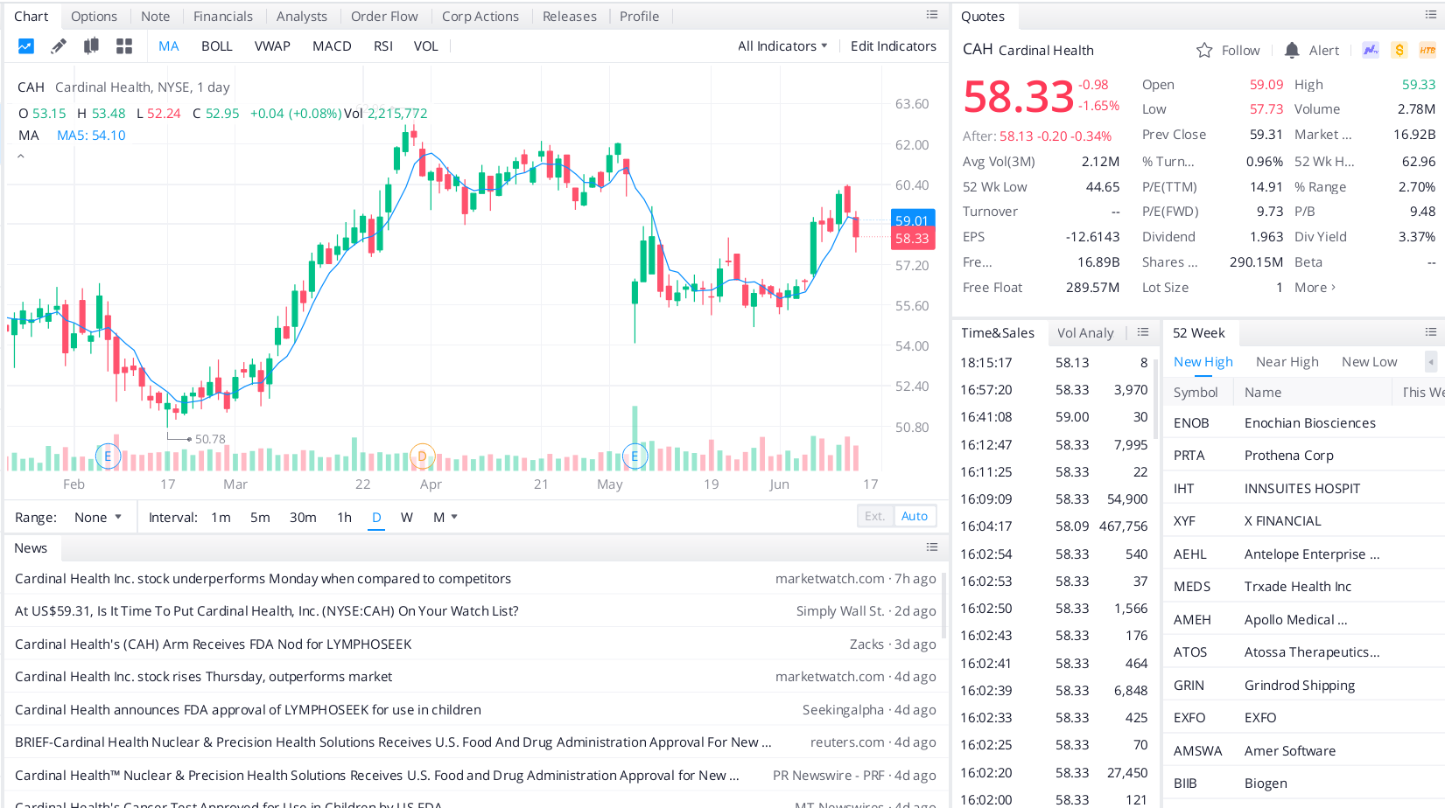Click the first earnings E marker in February
Viewport: 1445px width, 808px height.
[108, 456]
